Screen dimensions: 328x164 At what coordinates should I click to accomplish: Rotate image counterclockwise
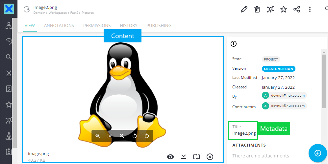click(135, 136)
